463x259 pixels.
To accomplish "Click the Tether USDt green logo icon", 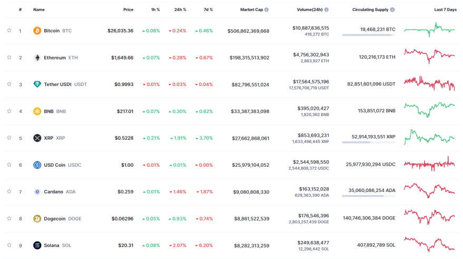I will 37,84.
